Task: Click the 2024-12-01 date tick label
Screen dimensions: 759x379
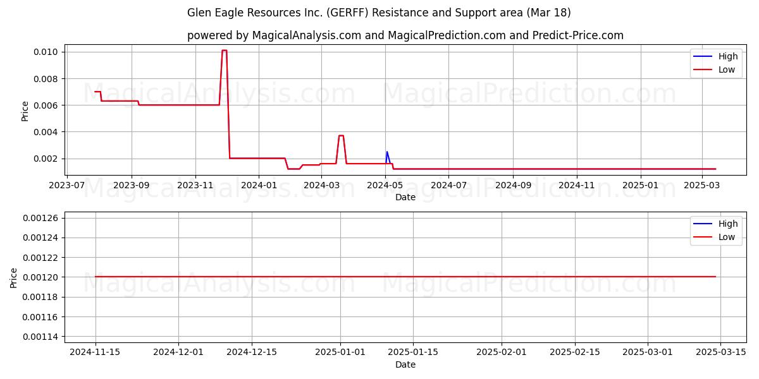Action: (x=178, y=353)
